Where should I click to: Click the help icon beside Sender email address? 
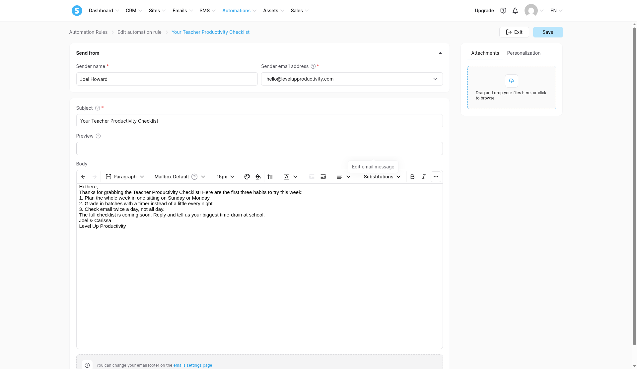[x=313, y=66]
